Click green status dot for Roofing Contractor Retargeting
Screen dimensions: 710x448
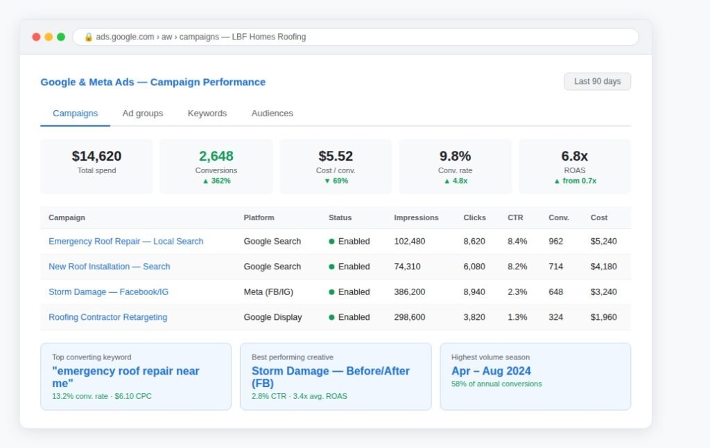[x=331, y=317]
